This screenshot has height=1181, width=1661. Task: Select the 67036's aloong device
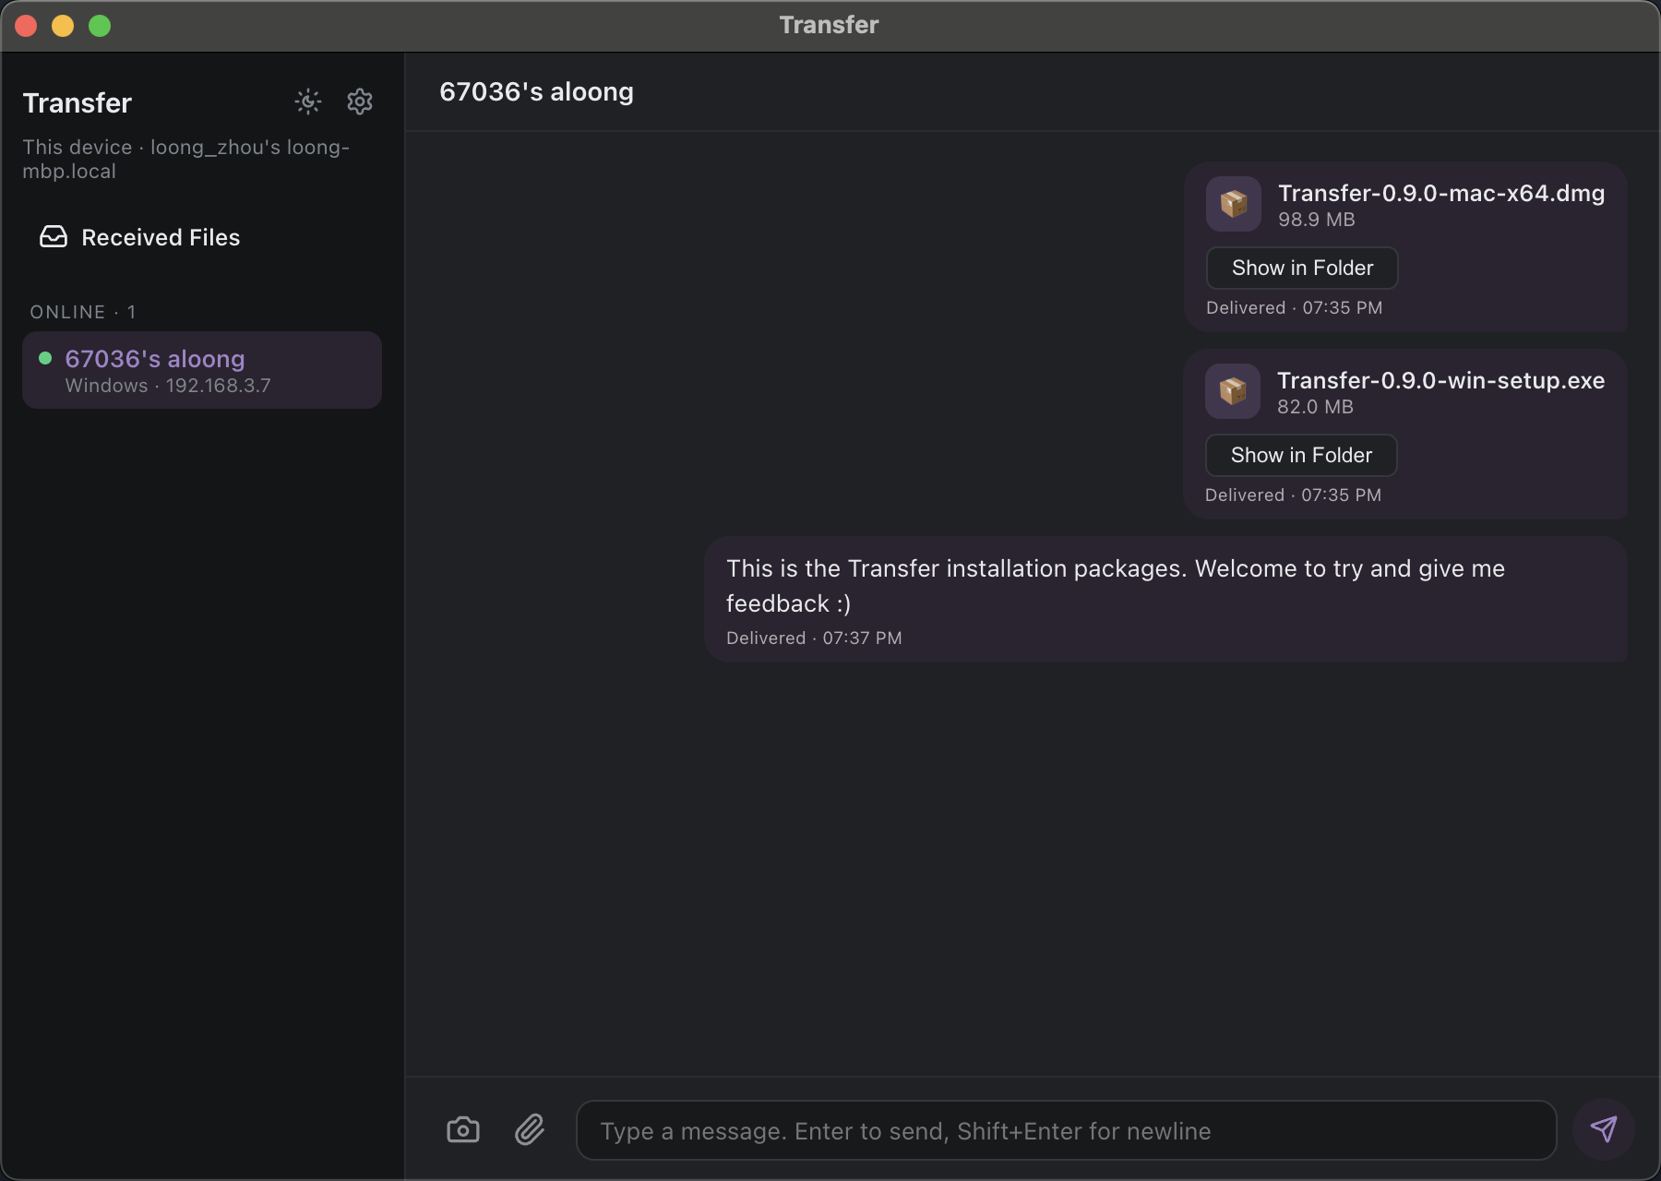tap(202, 370)
